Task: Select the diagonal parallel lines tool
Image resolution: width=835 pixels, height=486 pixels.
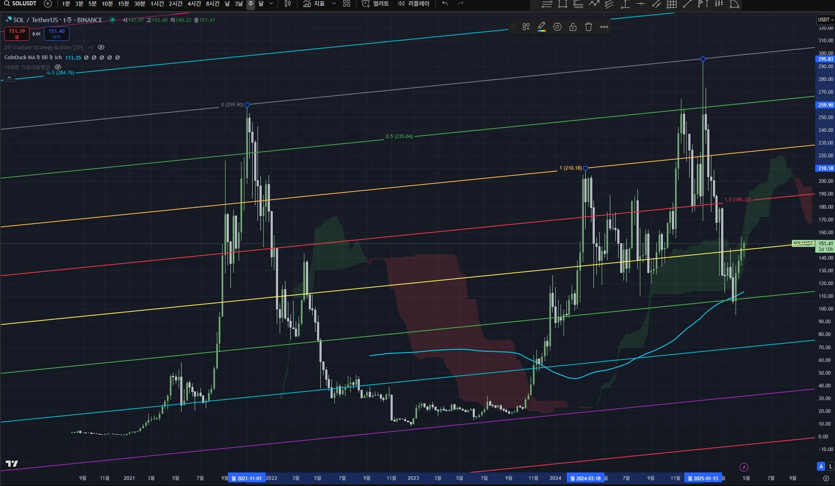Action: coord(610,4)
